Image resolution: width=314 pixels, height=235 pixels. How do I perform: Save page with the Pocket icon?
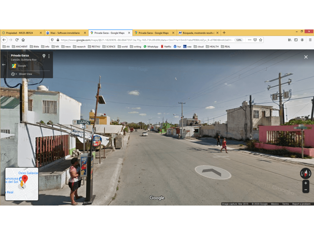point(255,40)
